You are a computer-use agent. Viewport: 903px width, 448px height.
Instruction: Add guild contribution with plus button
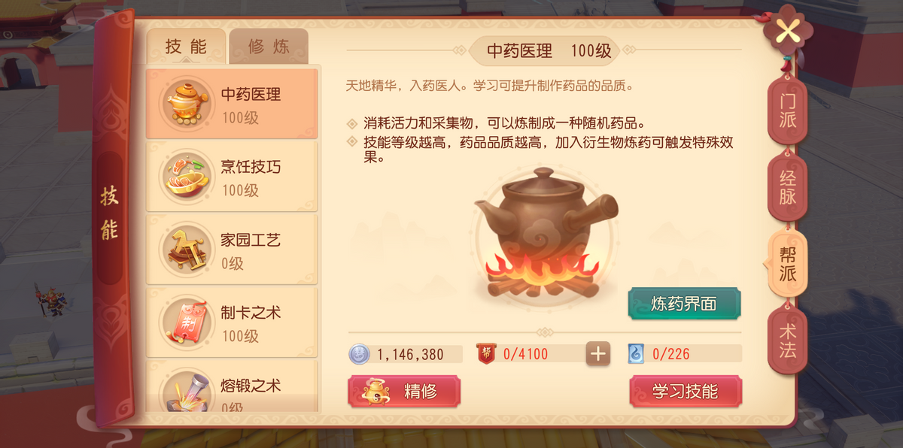pyautogui.click(x=598, y=354)
